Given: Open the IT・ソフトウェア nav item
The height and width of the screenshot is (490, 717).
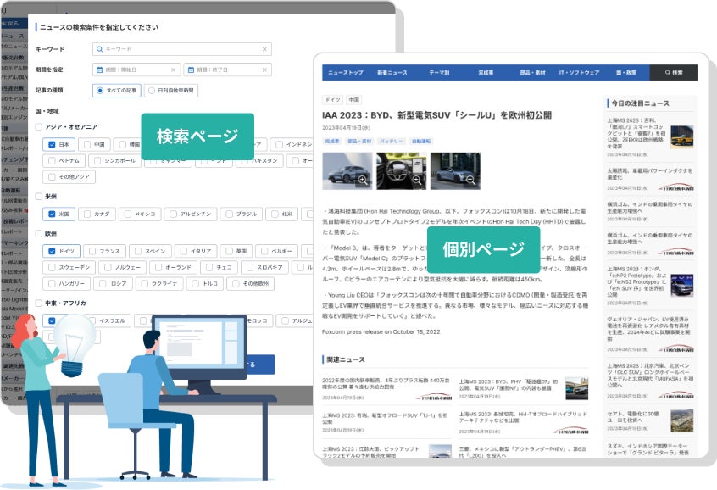Looking at the screenshot, I should (x=579, y=72).
